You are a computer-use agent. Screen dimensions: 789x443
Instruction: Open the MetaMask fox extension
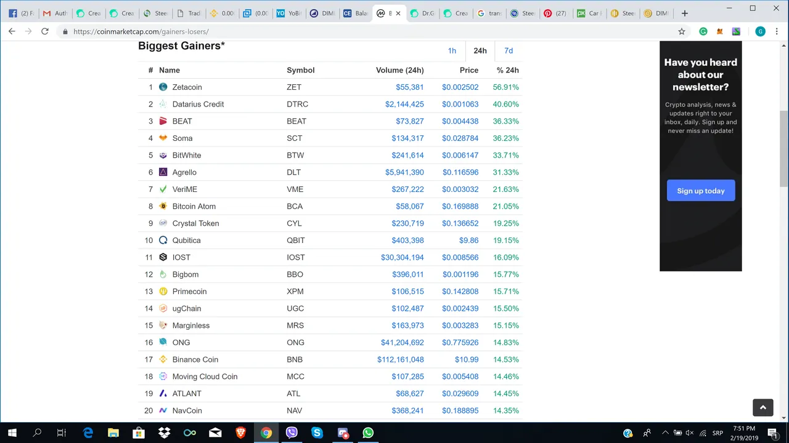719,31
